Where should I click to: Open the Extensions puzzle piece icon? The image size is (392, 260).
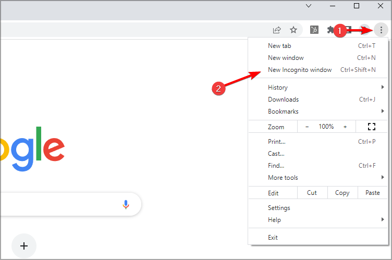click(330, 30)
